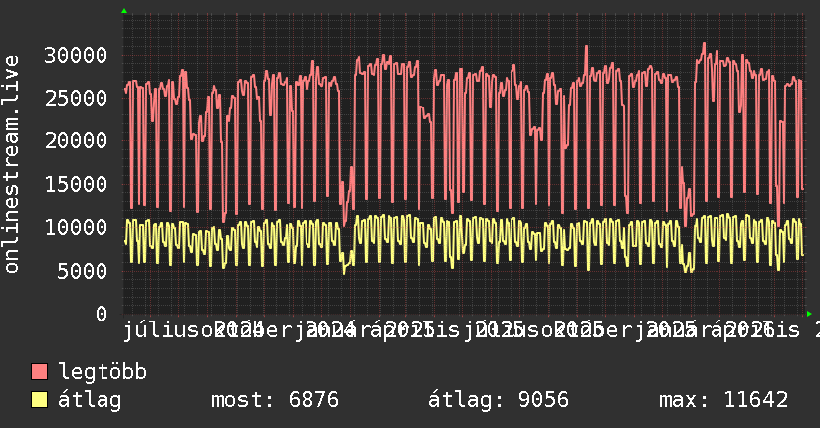Click the yellow átlag legend color swatch

tap(39, 400)
